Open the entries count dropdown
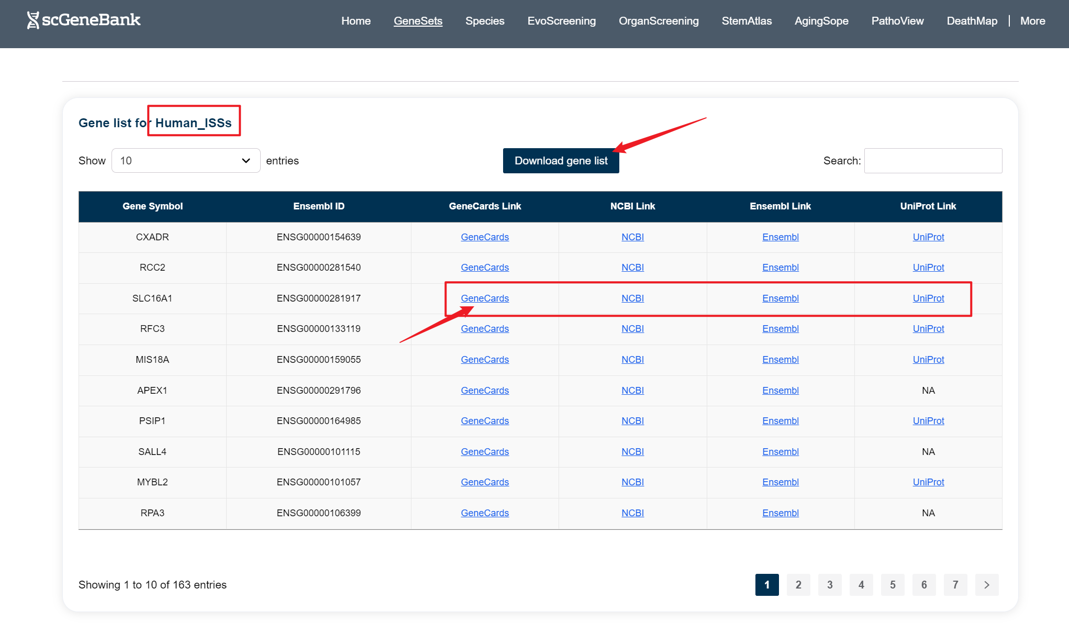Image resolution: width=1069 pixels, height=644 pixels. (x=185, y=161)
